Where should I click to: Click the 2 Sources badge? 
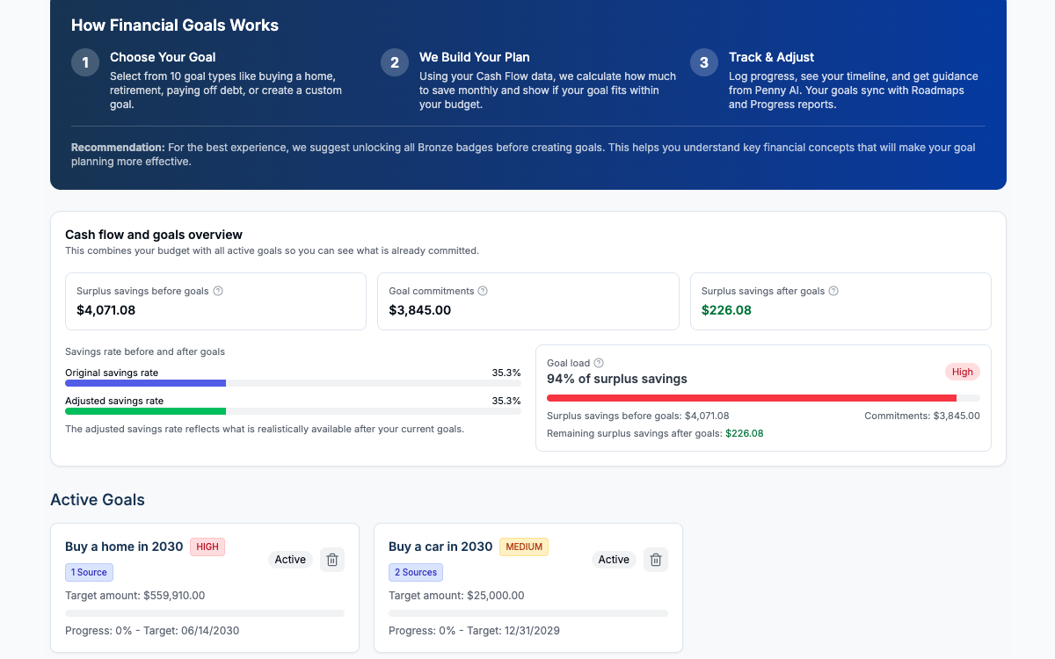[416, 572]
